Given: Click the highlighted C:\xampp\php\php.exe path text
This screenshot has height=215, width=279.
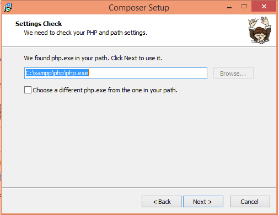Looking at the screenshot, I should tap(57, 73).
